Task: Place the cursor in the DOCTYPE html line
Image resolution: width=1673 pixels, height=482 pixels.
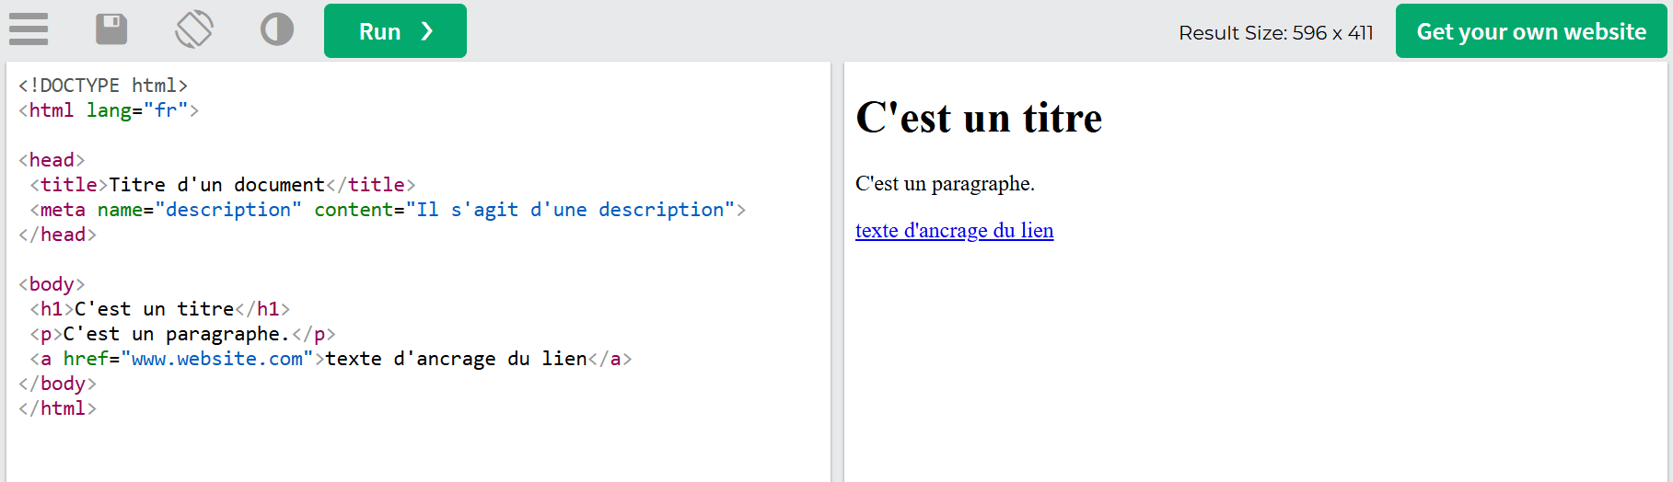Action: [103, 86]
